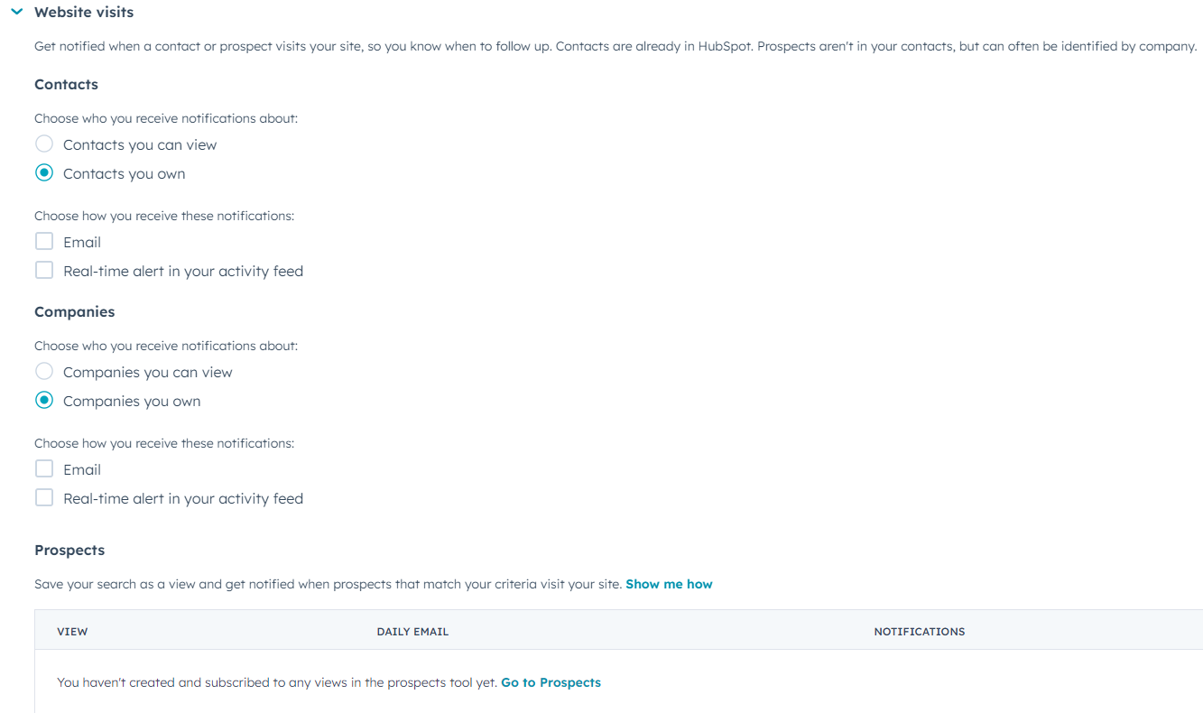This screenshot has width=1203, height=713.
Task: Tick Real-time alert checkbox under Companies
Action: pos(44,497)
